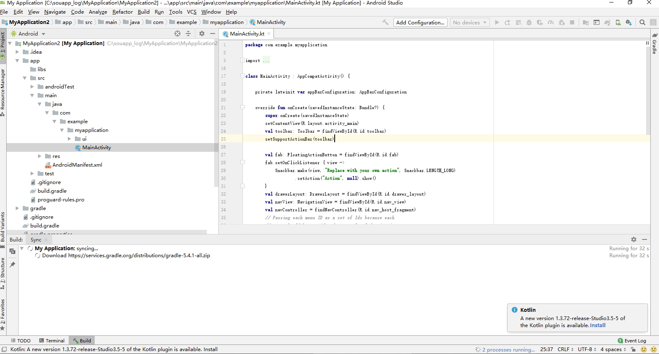Click the Stop square icon

(572, 22)
